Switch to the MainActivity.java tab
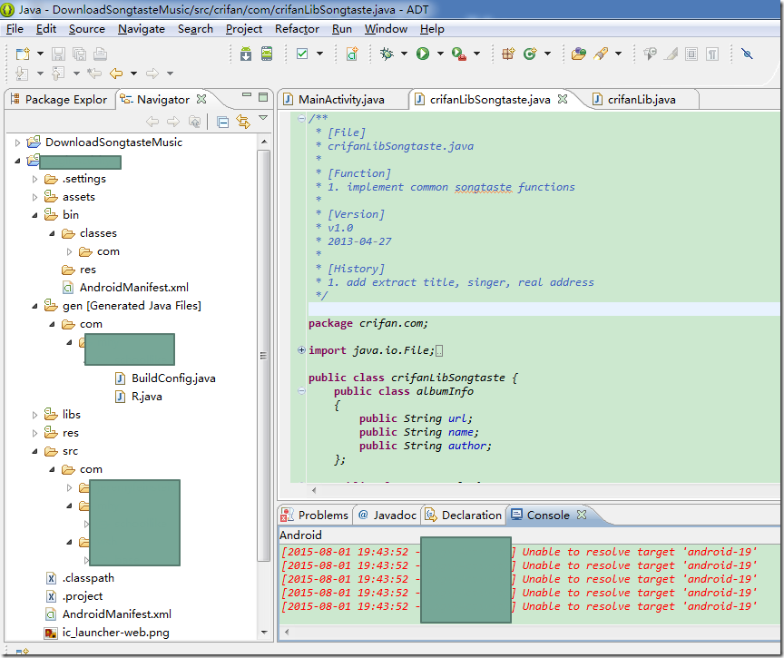Viewport: 784px width, 658px height. (x=340, y=99)
